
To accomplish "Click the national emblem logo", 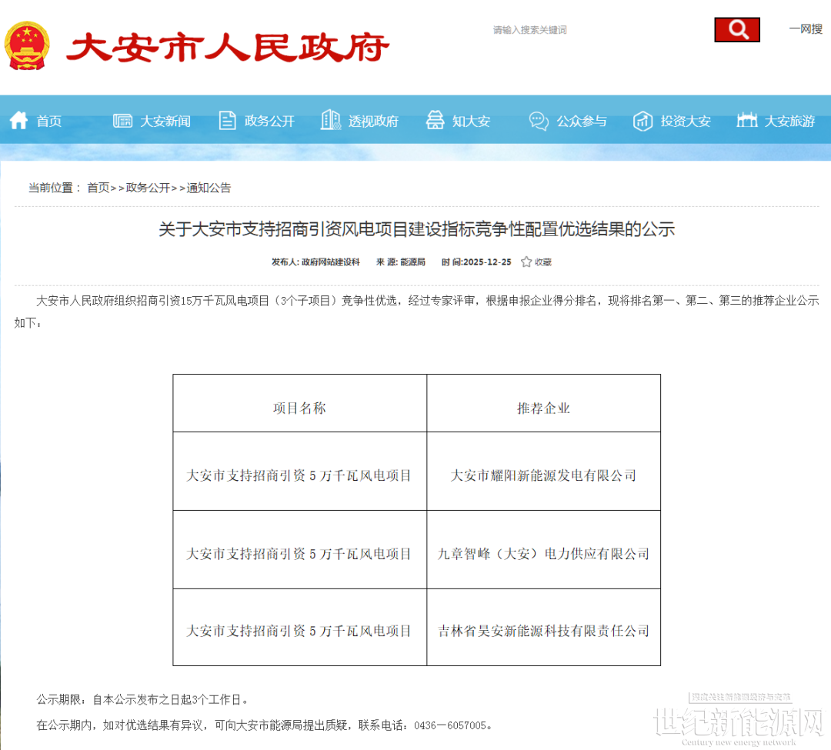I will [x=27, y=45].
